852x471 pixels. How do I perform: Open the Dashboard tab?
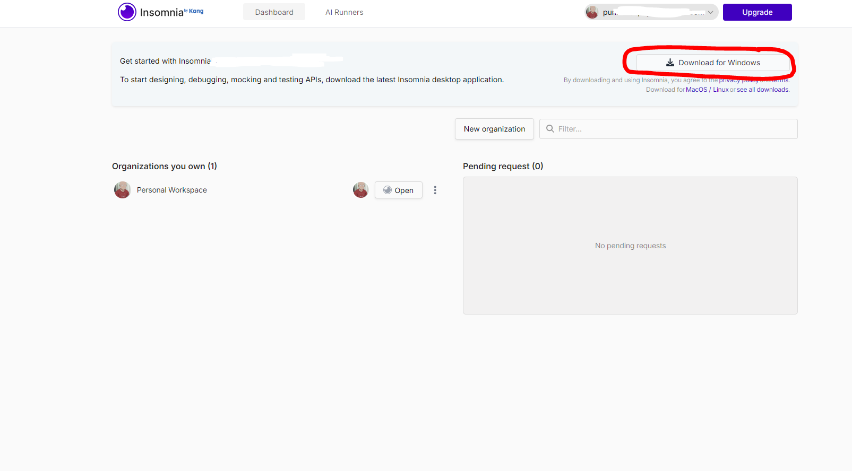point(274,12)
